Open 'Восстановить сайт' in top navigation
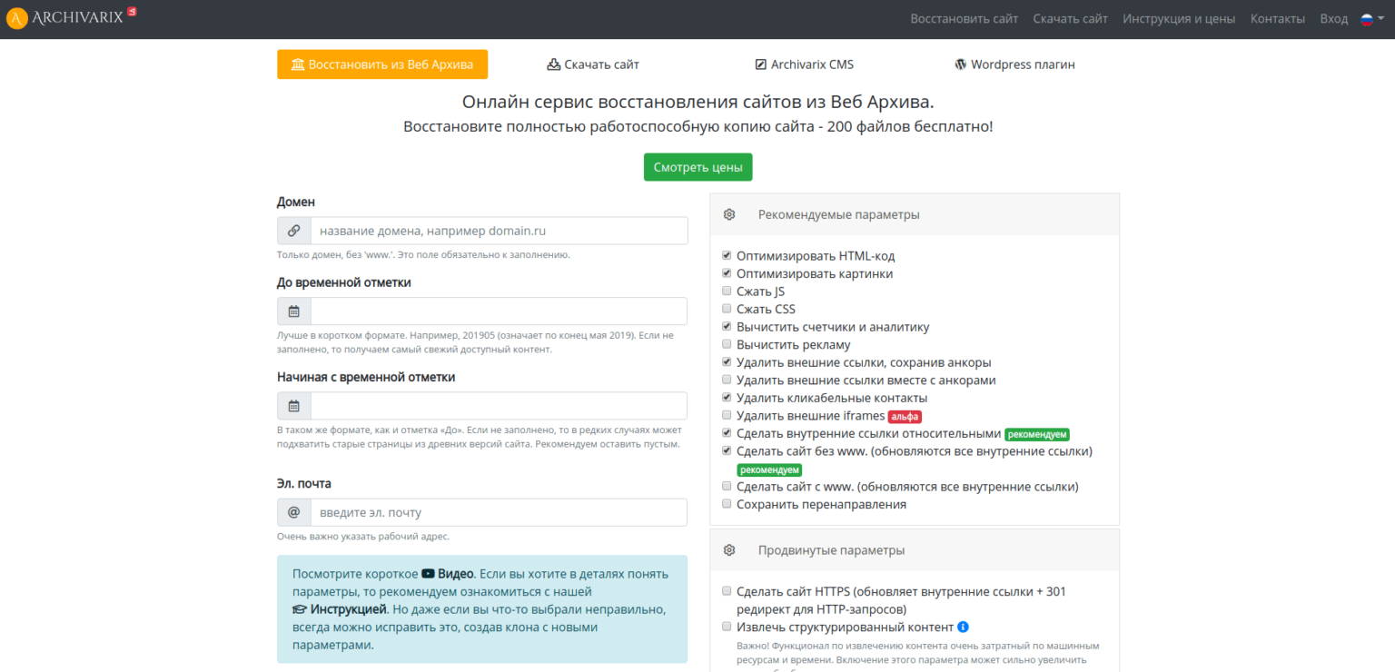Screen dimensions: 1395x672 point(965,19)
